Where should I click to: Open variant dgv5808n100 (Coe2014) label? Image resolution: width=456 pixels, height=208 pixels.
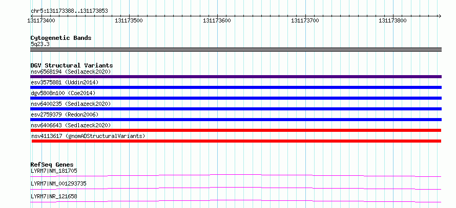click(x=63, y=93)
